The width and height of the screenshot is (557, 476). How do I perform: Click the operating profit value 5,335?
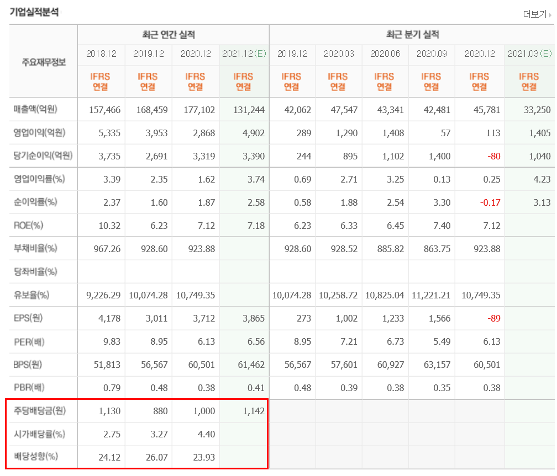[x=109, y=133]
